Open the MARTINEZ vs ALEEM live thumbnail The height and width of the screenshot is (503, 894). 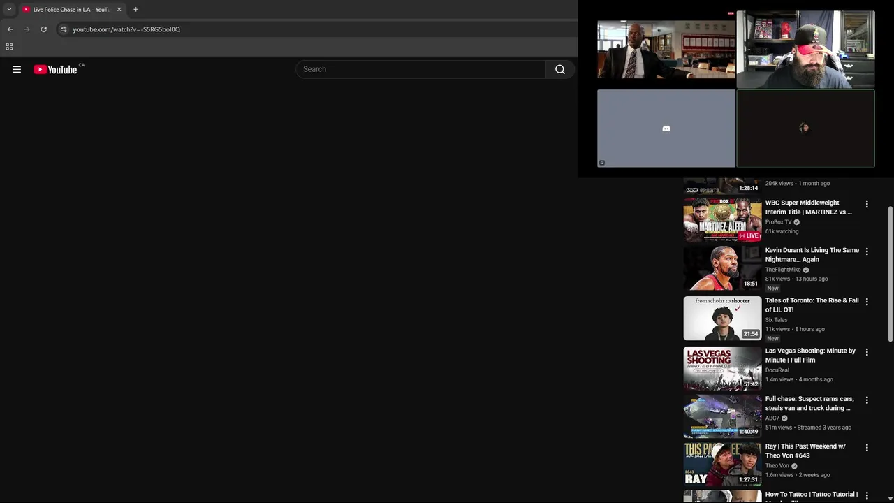722,219
